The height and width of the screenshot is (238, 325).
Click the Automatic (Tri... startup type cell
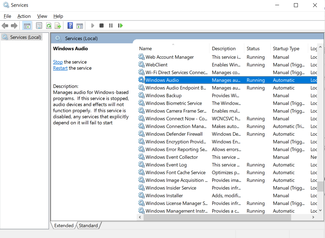click(288, 126)
